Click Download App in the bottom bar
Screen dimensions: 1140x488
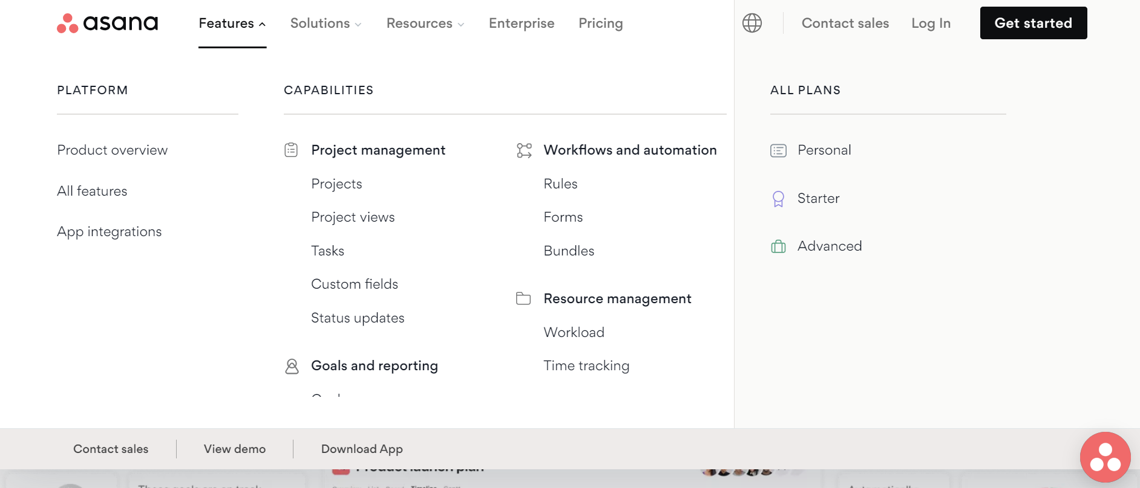(362, 449)
